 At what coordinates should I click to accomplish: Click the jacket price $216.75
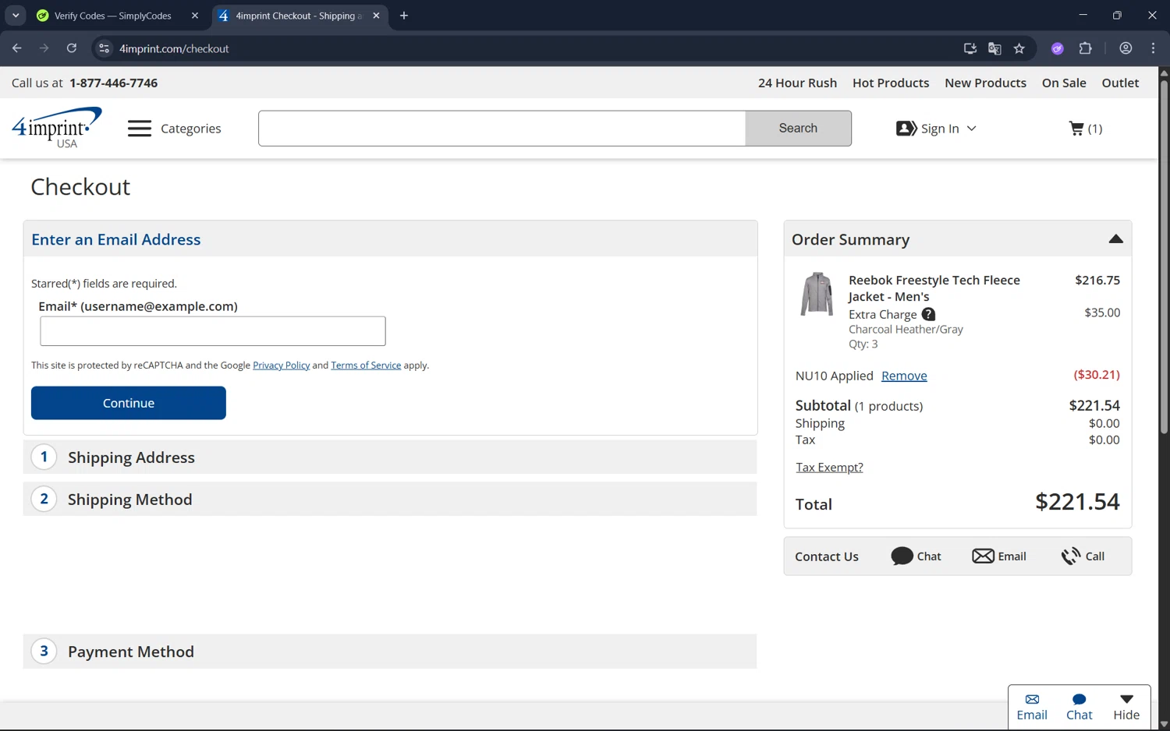[1097, 280]
